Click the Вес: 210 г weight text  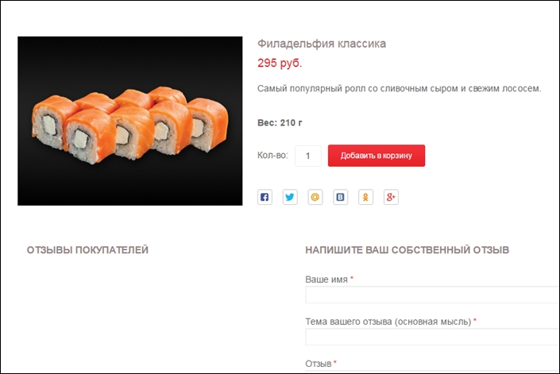point(280,123)
